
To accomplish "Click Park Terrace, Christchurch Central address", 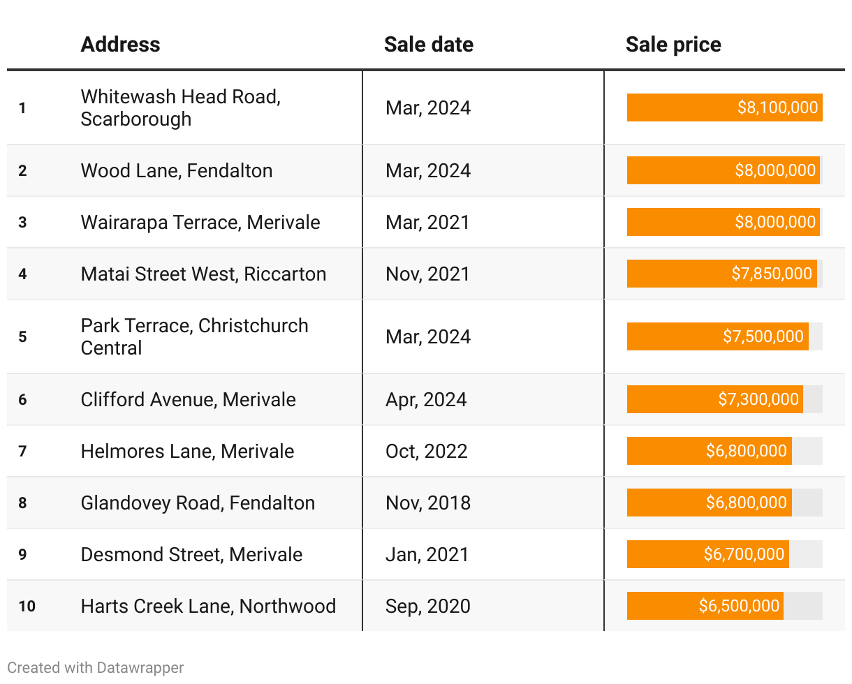I will [195, 336].
